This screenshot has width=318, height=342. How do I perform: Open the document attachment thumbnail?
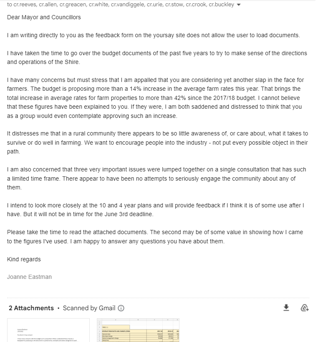click(48, 330)
